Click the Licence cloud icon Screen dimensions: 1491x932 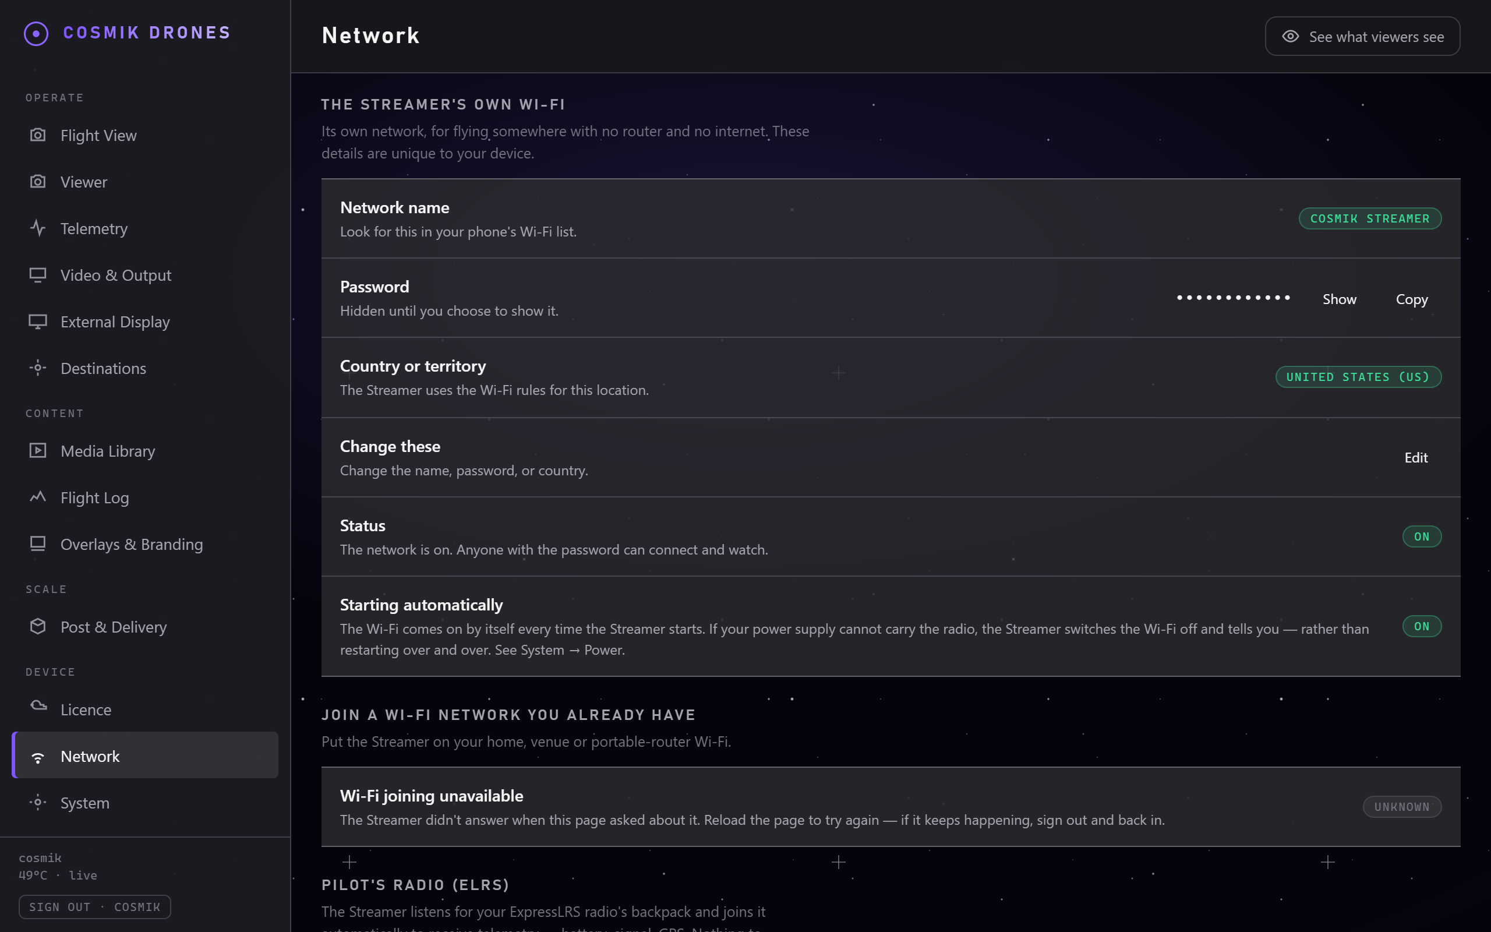coord(38,707)
